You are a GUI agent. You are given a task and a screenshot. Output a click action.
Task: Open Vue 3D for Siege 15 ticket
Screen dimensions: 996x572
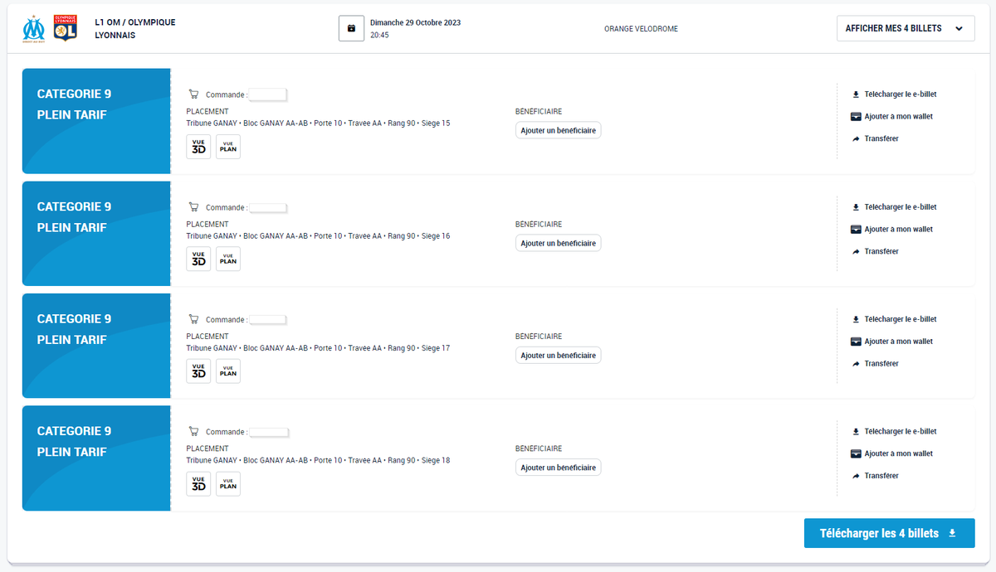coord(198,147)
